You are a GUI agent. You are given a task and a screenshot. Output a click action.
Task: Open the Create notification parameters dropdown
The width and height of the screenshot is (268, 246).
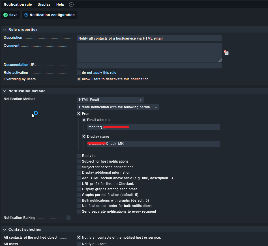(118, 107)
